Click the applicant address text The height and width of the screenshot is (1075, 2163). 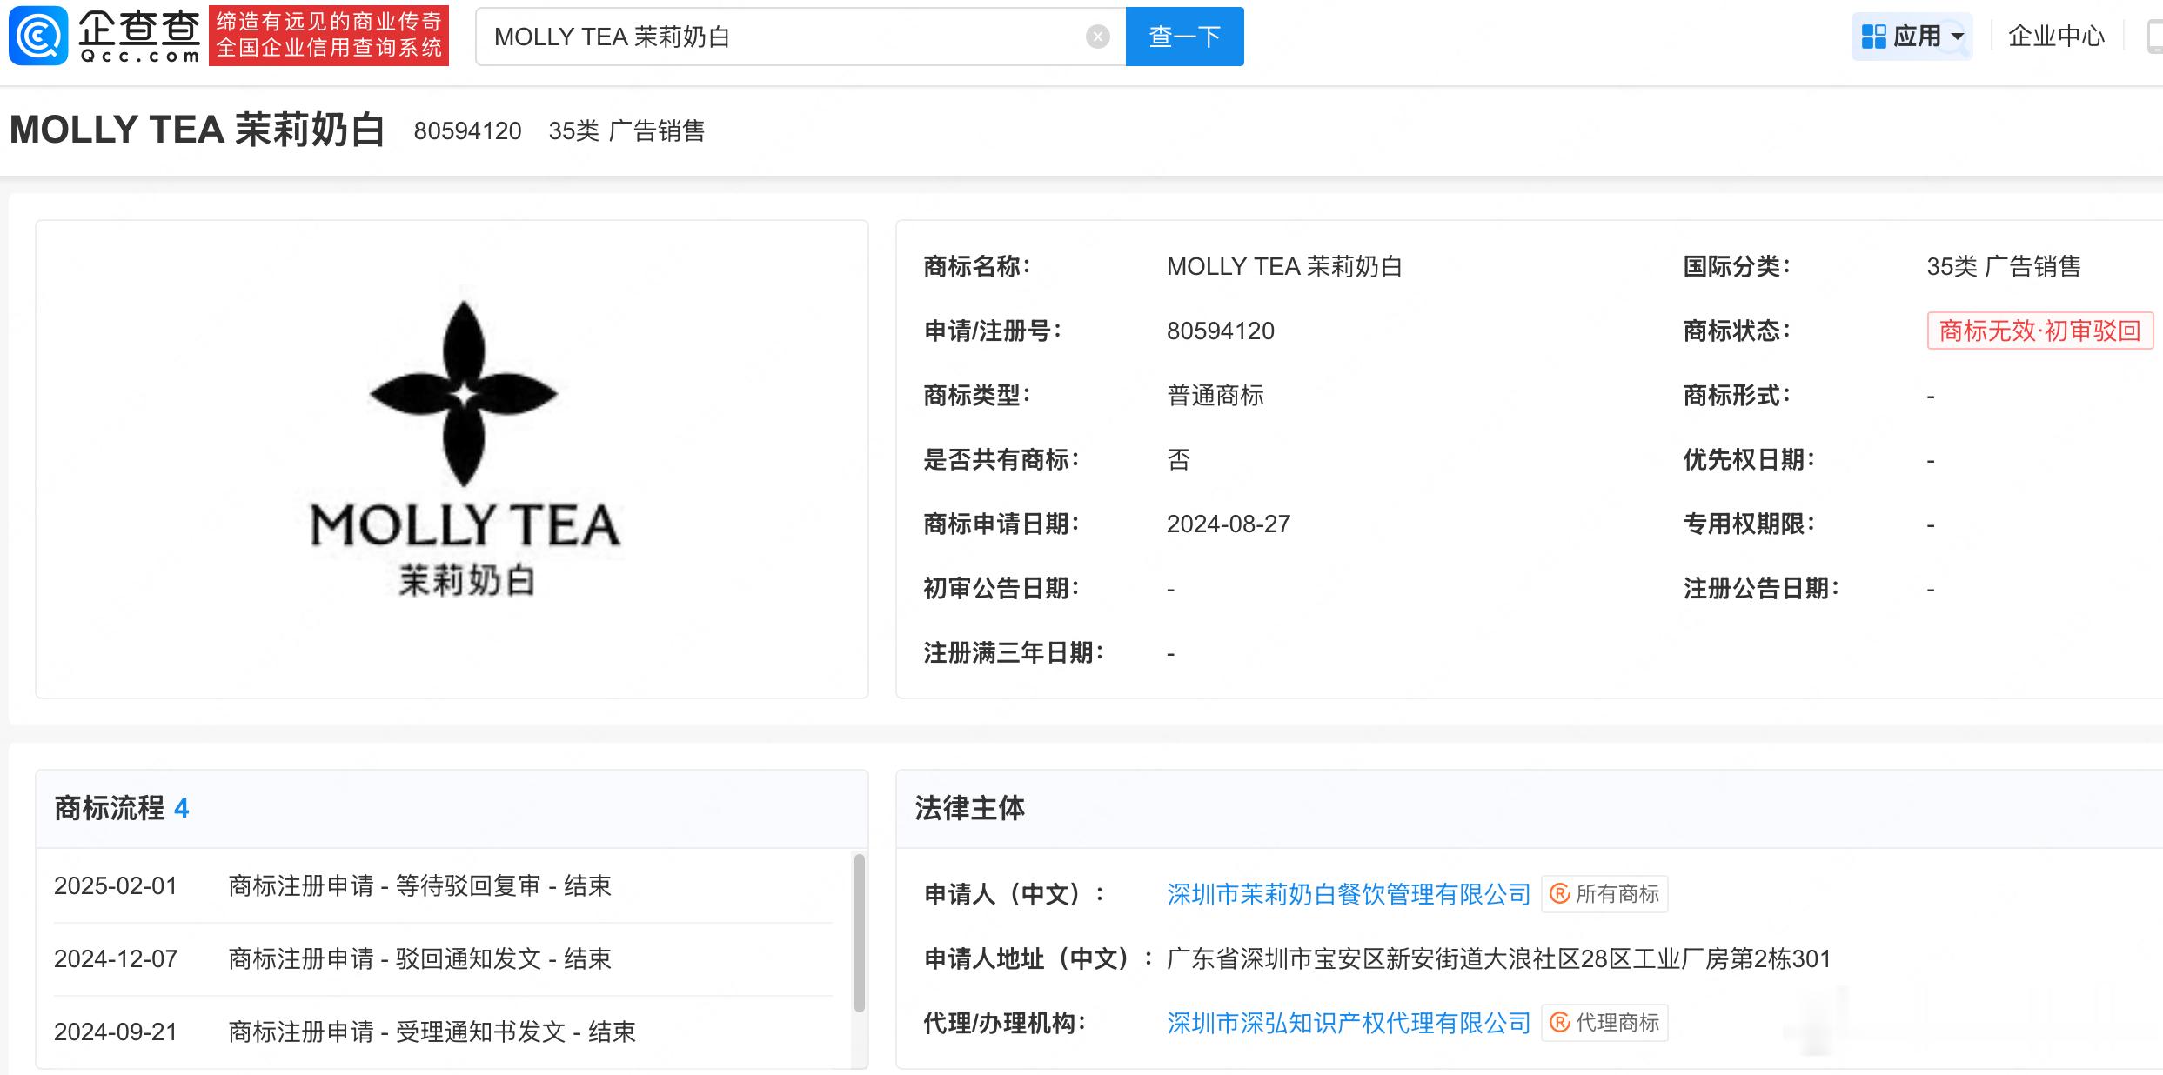[x=1499, y=958]
